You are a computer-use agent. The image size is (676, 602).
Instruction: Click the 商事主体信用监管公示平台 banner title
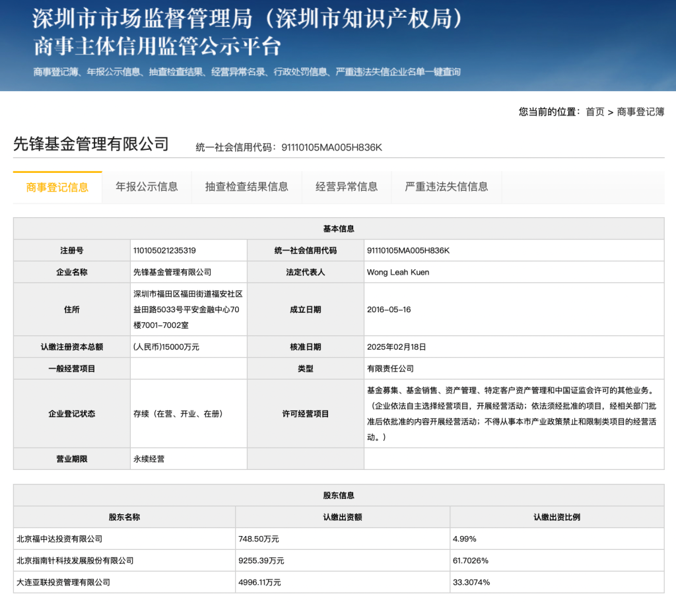[x=157, y=47]
